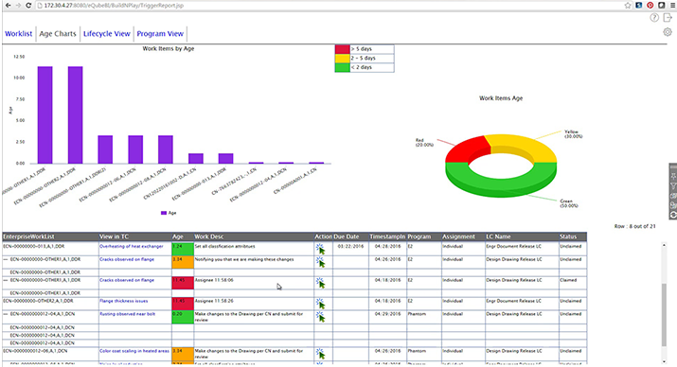Screen dimensions: 677x367
Task: Open Rusting observed near bolt link
Action: (128, 314)
